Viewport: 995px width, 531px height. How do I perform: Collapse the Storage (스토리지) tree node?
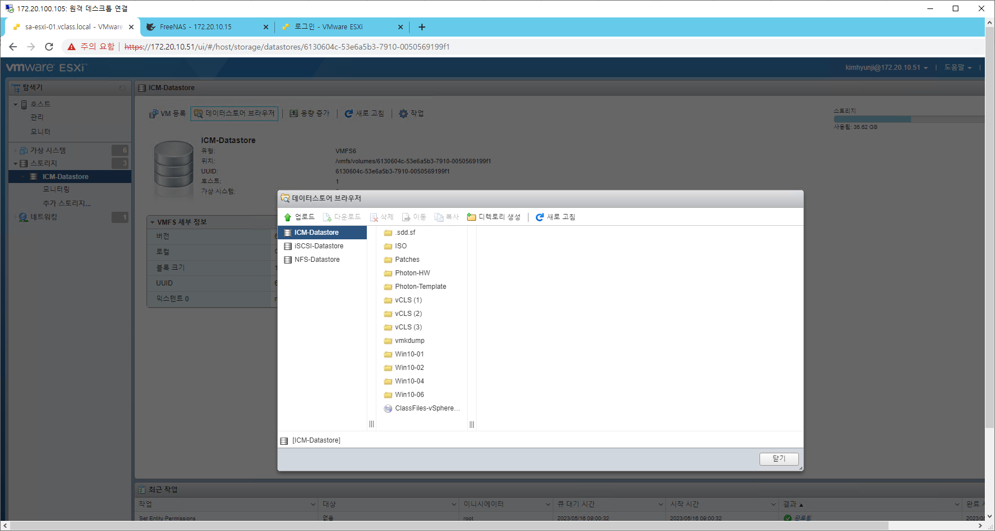coord(16,163)
